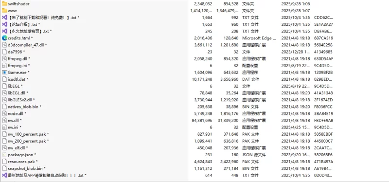Click the ffmpeg.ini settings icon
The height and width of the screenshot is (182, 389).
point(4,66)
